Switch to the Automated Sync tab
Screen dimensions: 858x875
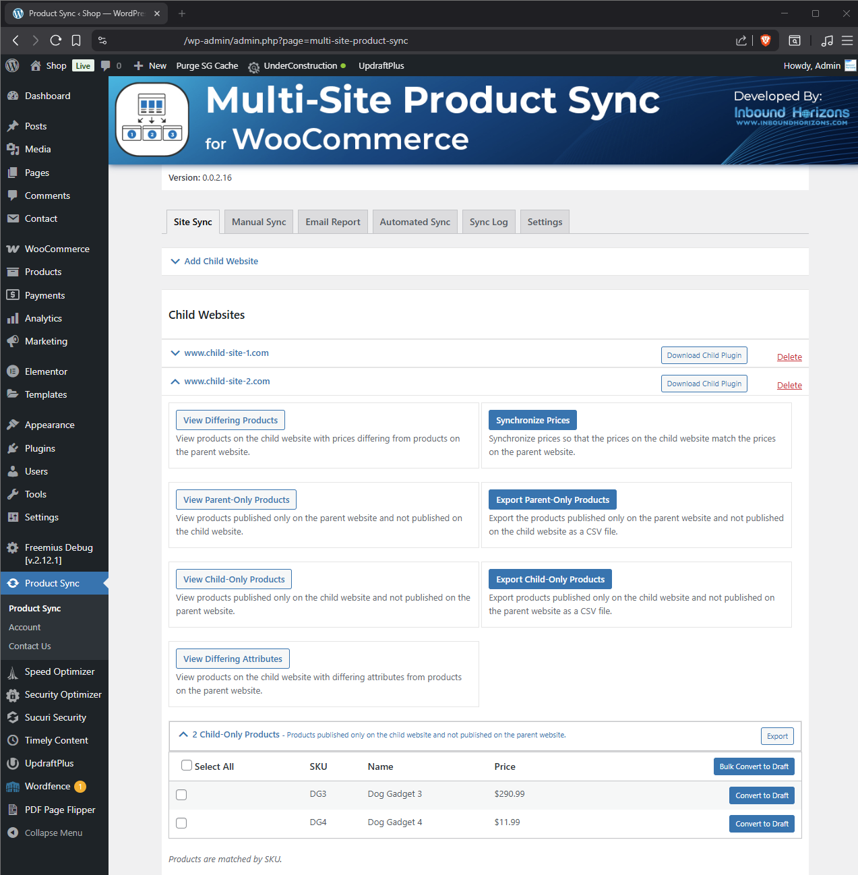pyautogui.click(x=415, y=222)
